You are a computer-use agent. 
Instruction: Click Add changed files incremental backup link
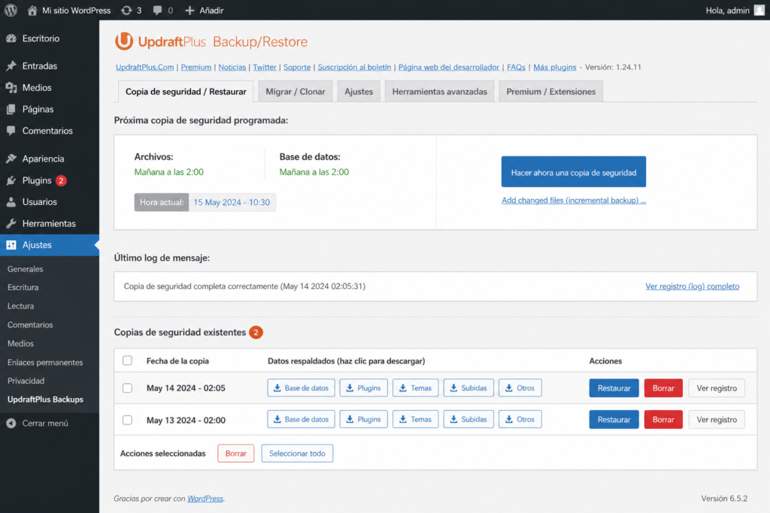[x=574, y=200]
